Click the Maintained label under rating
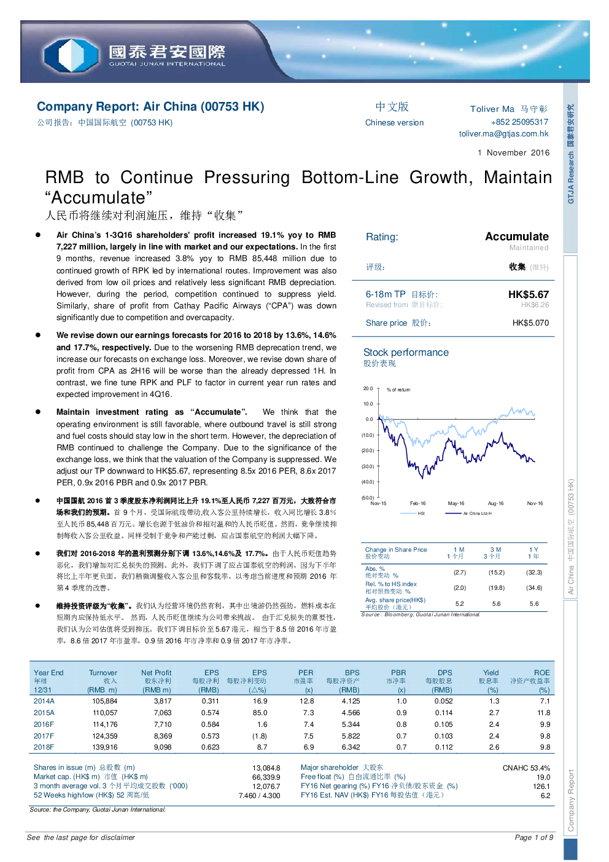 click(x=529, y=248)
